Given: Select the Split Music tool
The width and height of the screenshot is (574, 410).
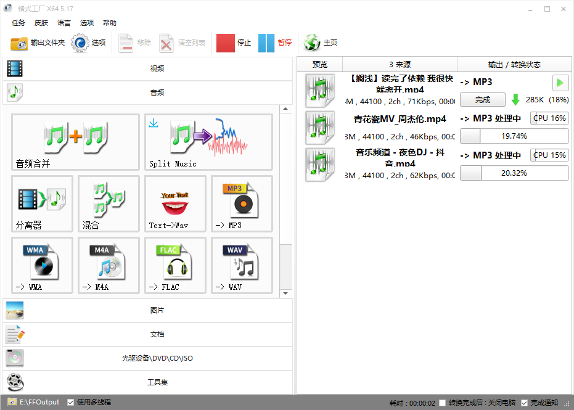Looking at the screenshot, I should click(x=208, y=142).
